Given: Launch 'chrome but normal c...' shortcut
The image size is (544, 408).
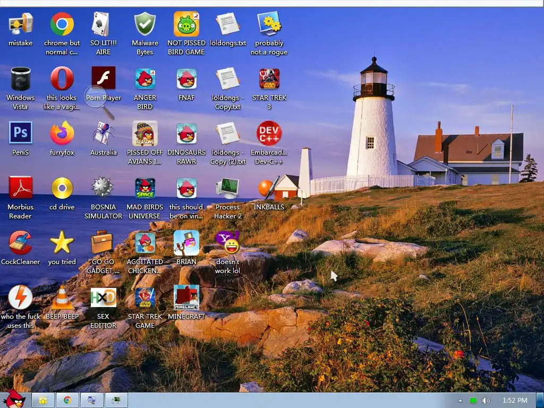Looking at the screenshot, I should (62, 24).
